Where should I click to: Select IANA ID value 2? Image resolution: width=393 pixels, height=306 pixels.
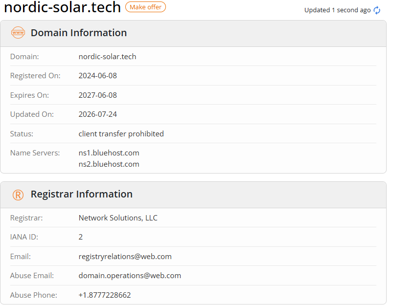tap(80, 237)
